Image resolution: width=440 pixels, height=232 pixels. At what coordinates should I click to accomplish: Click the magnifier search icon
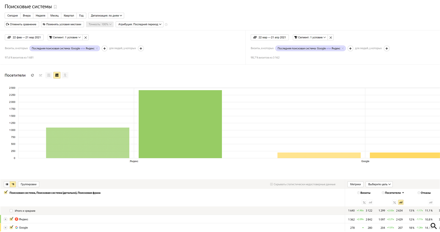tap(433, 226)
